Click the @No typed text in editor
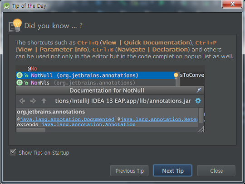This screenshot has height=184, width=245. [x=32, y=69]
